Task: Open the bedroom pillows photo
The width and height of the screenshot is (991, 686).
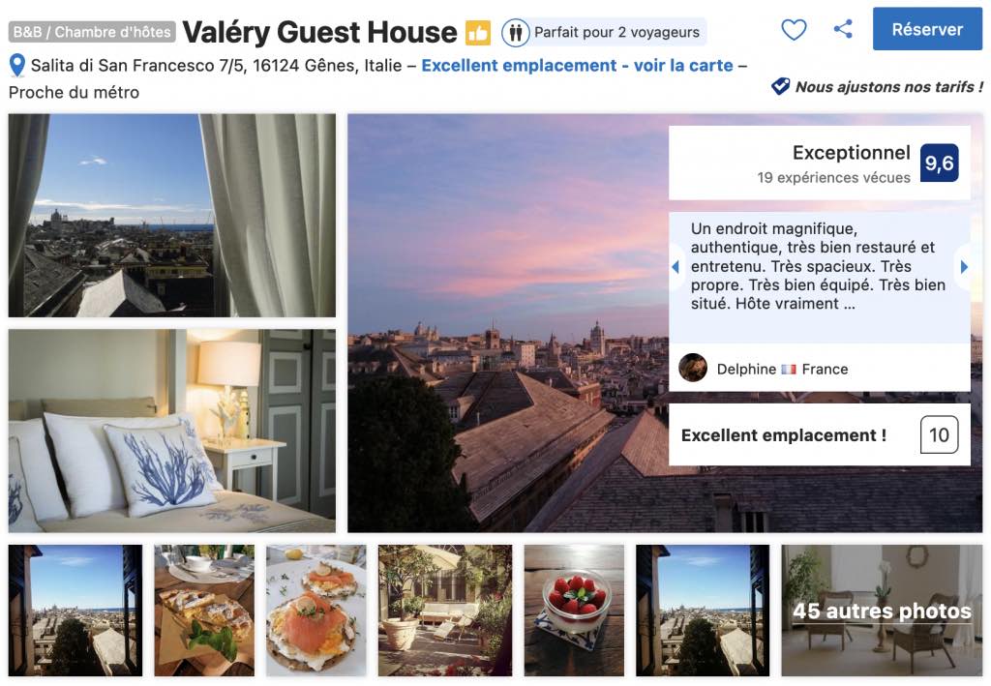Action: [172, 431]
